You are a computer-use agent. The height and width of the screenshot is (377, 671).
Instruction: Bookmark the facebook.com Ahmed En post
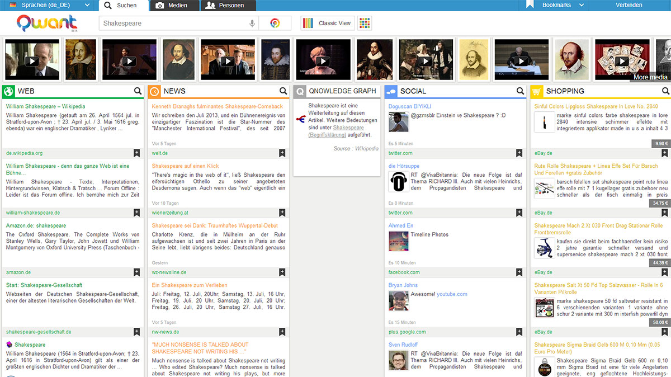click(519, 272)
